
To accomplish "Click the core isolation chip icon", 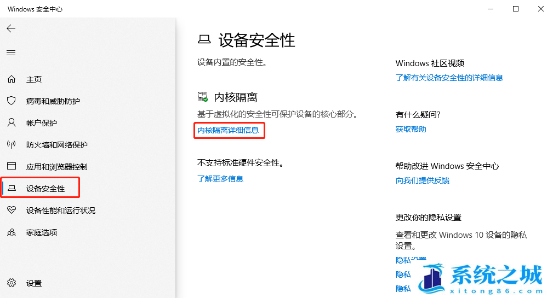I will pyautogui.click(x=203, y=97).
